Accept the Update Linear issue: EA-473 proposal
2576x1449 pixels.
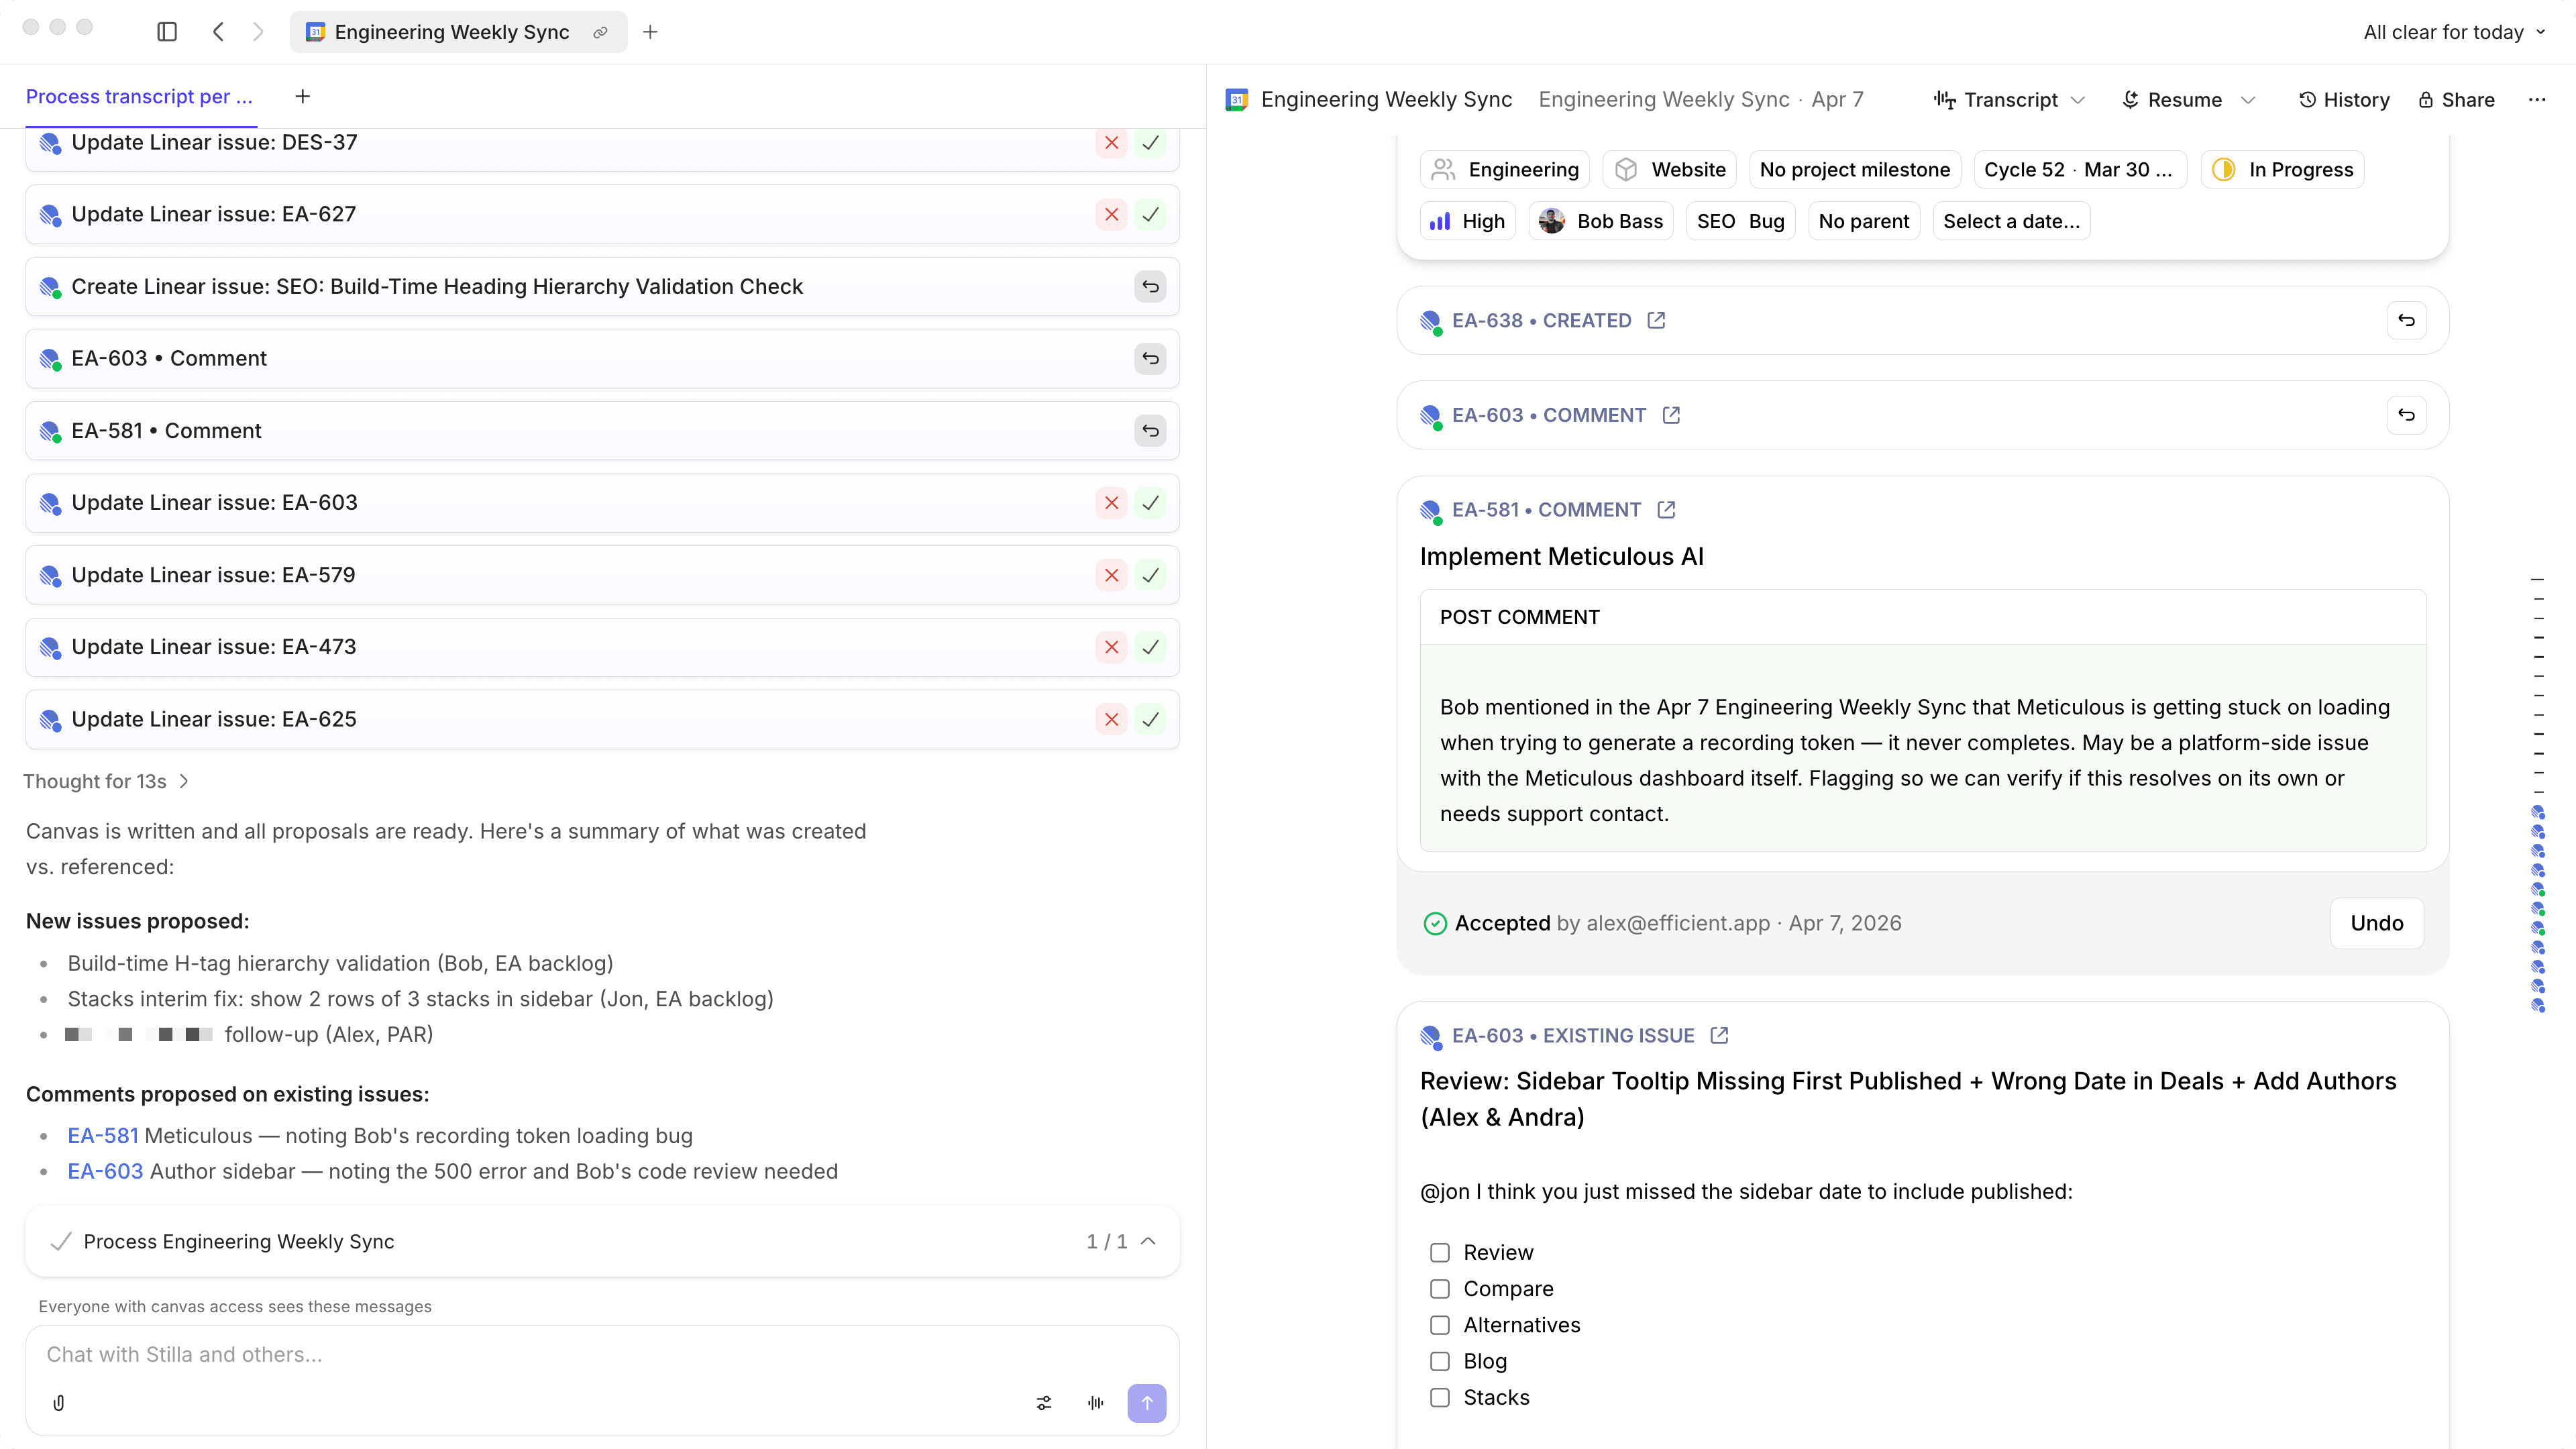tap(1151, 647)
